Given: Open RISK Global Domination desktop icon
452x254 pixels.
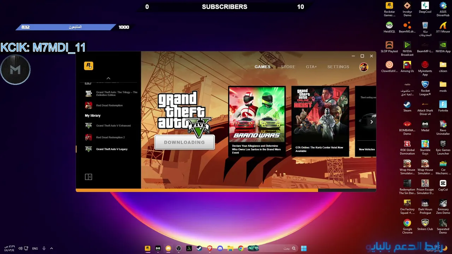Looking at the screenshot, I should point(407,147).
